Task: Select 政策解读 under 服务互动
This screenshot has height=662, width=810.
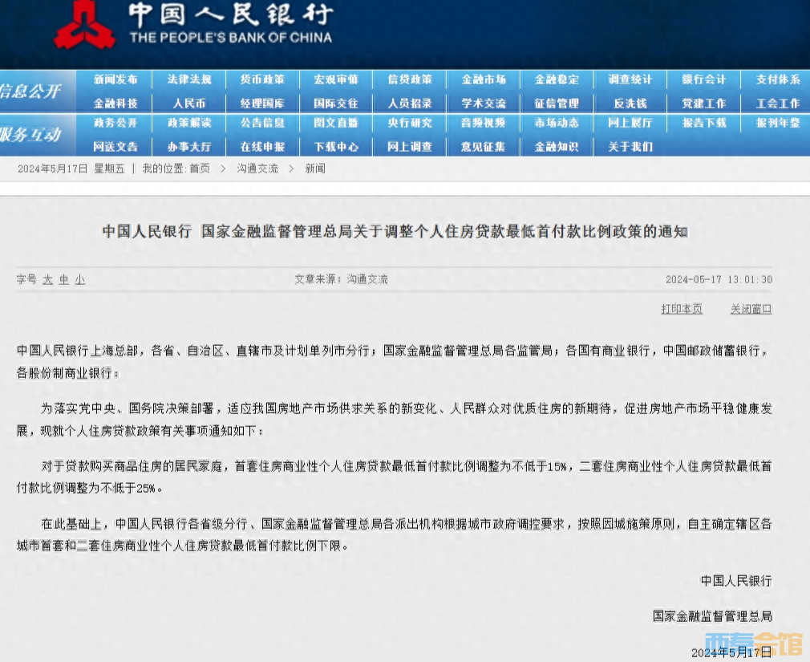Action: tap(189, 123)
